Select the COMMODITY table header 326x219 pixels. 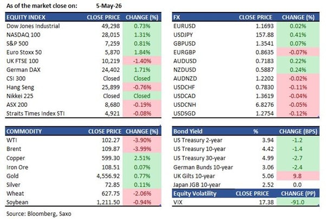(24, 132)
